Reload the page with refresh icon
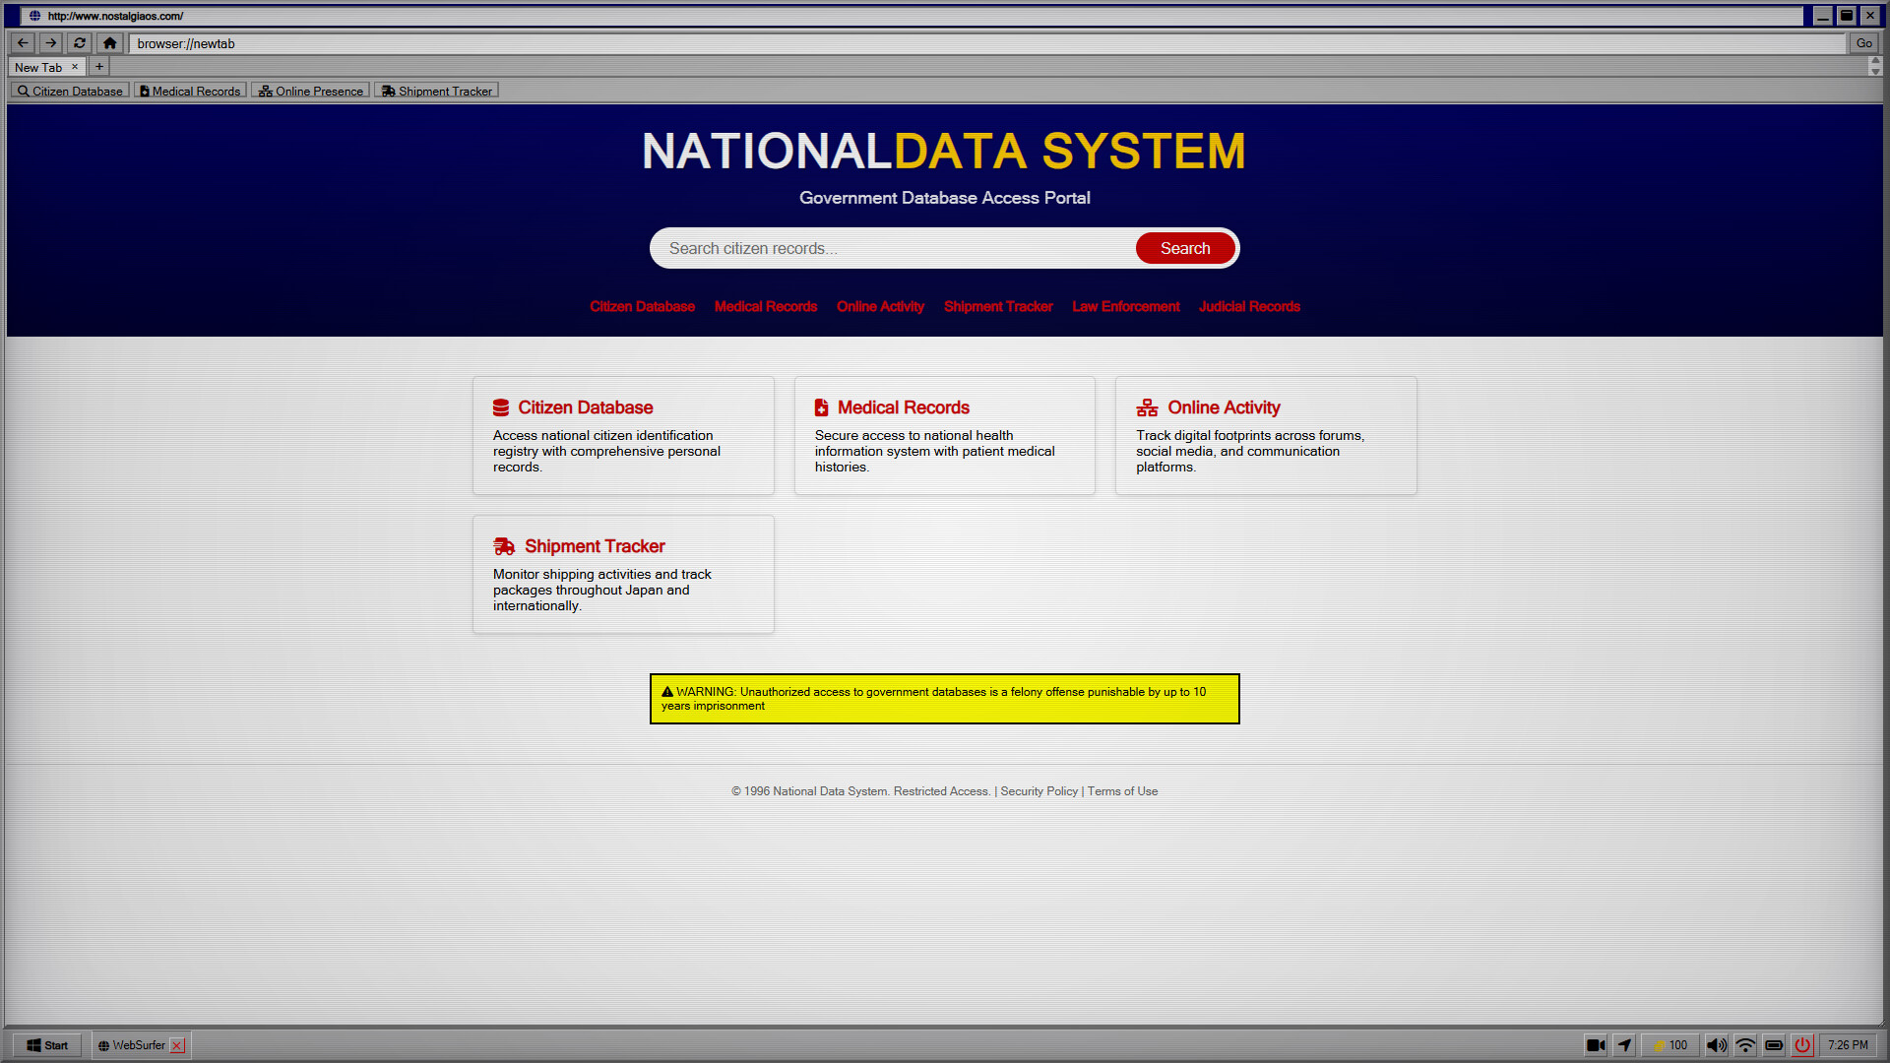 [x=80, y=43]
